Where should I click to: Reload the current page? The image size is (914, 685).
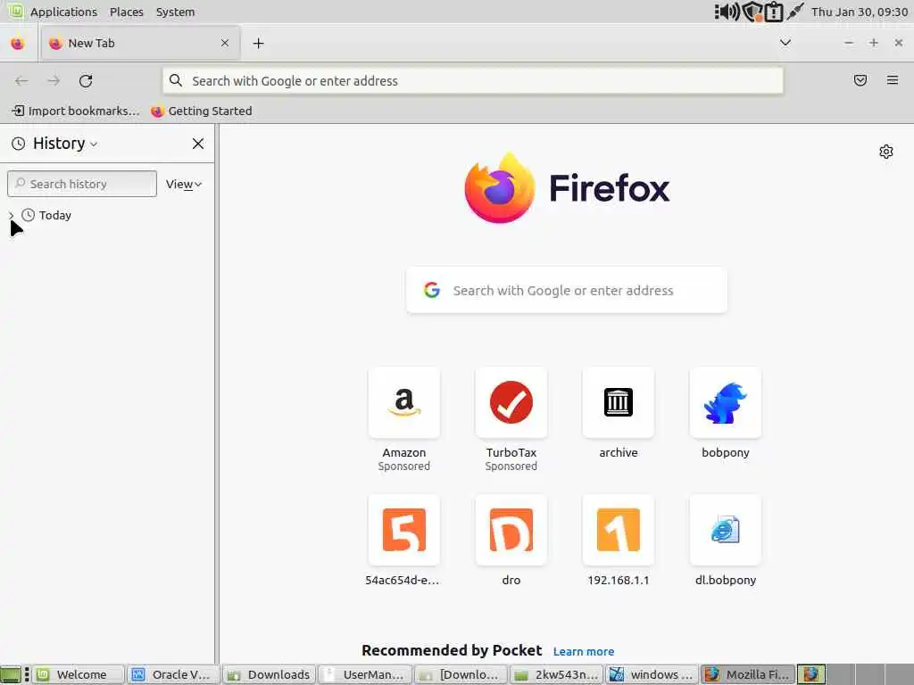tap(86, 81)
